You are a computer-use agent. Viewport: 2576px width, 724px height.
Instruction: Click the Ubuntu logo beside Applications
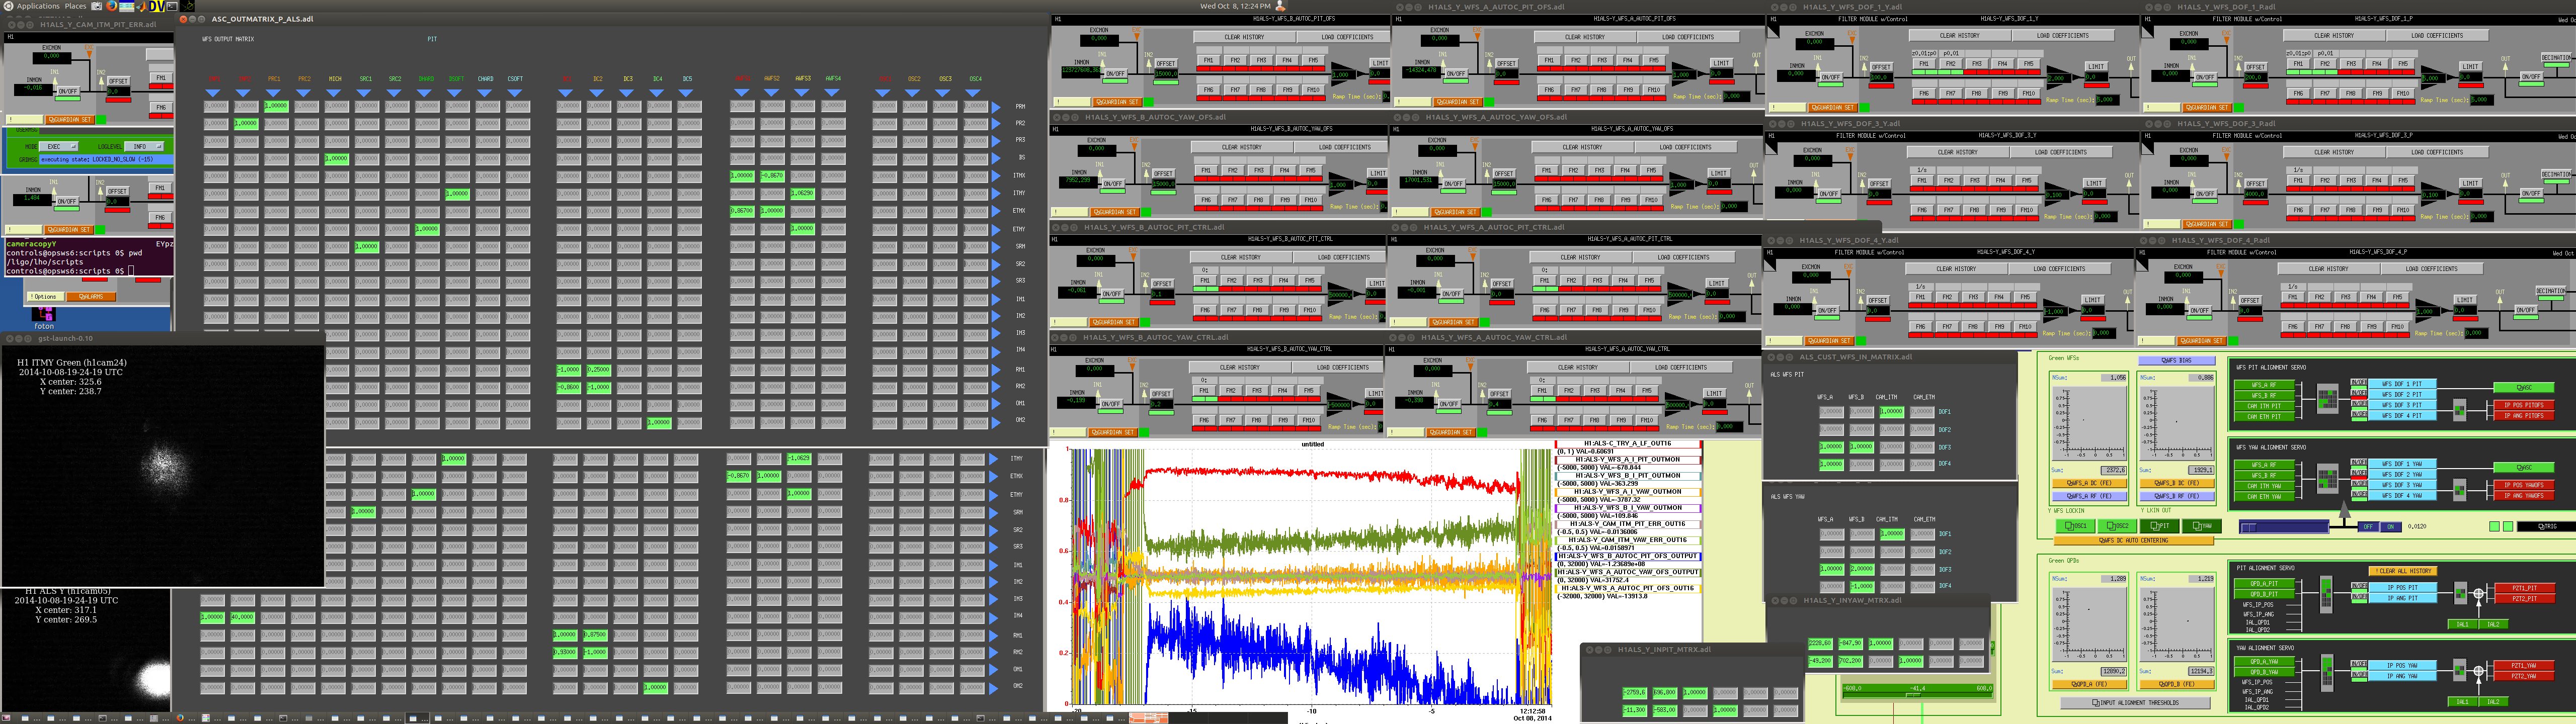[8, 6]
